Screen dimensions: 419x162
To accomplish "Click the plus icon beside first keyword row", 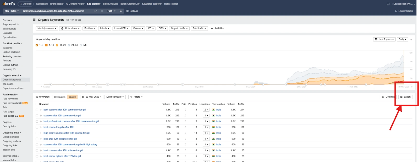I will 41,110.
